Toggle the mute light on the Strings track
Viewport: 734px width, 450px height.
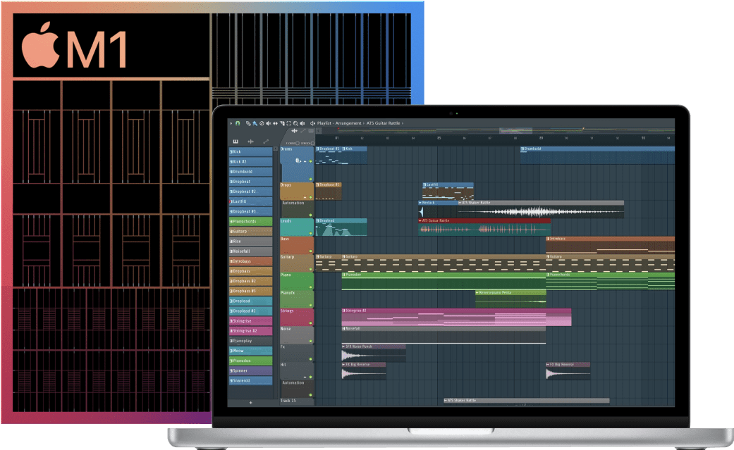(310, 323)
